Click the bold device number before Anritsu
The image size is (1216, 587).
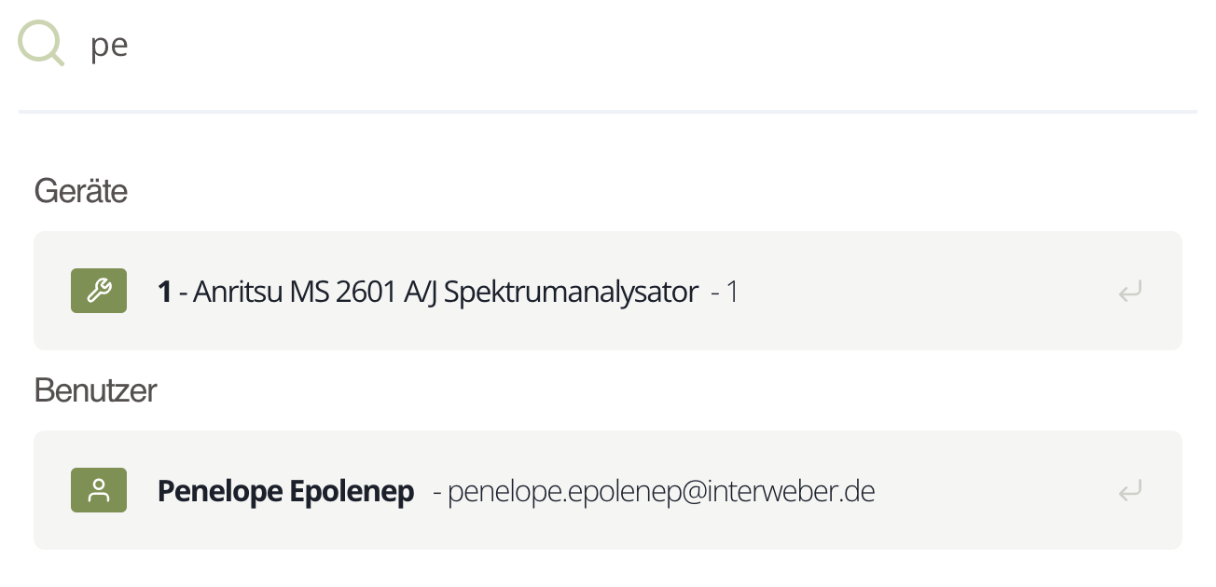(x=165, y=293)
